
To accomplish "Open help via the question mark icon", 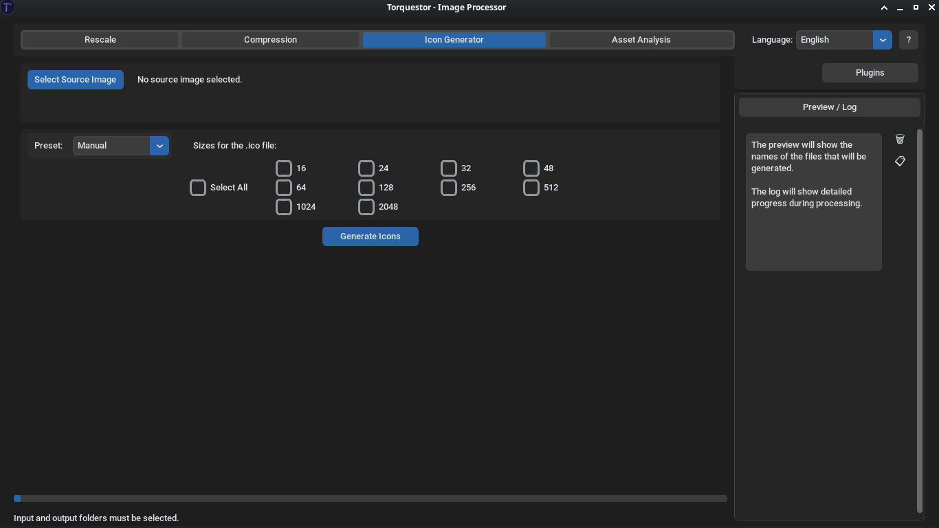I will (x=908, y=39).
